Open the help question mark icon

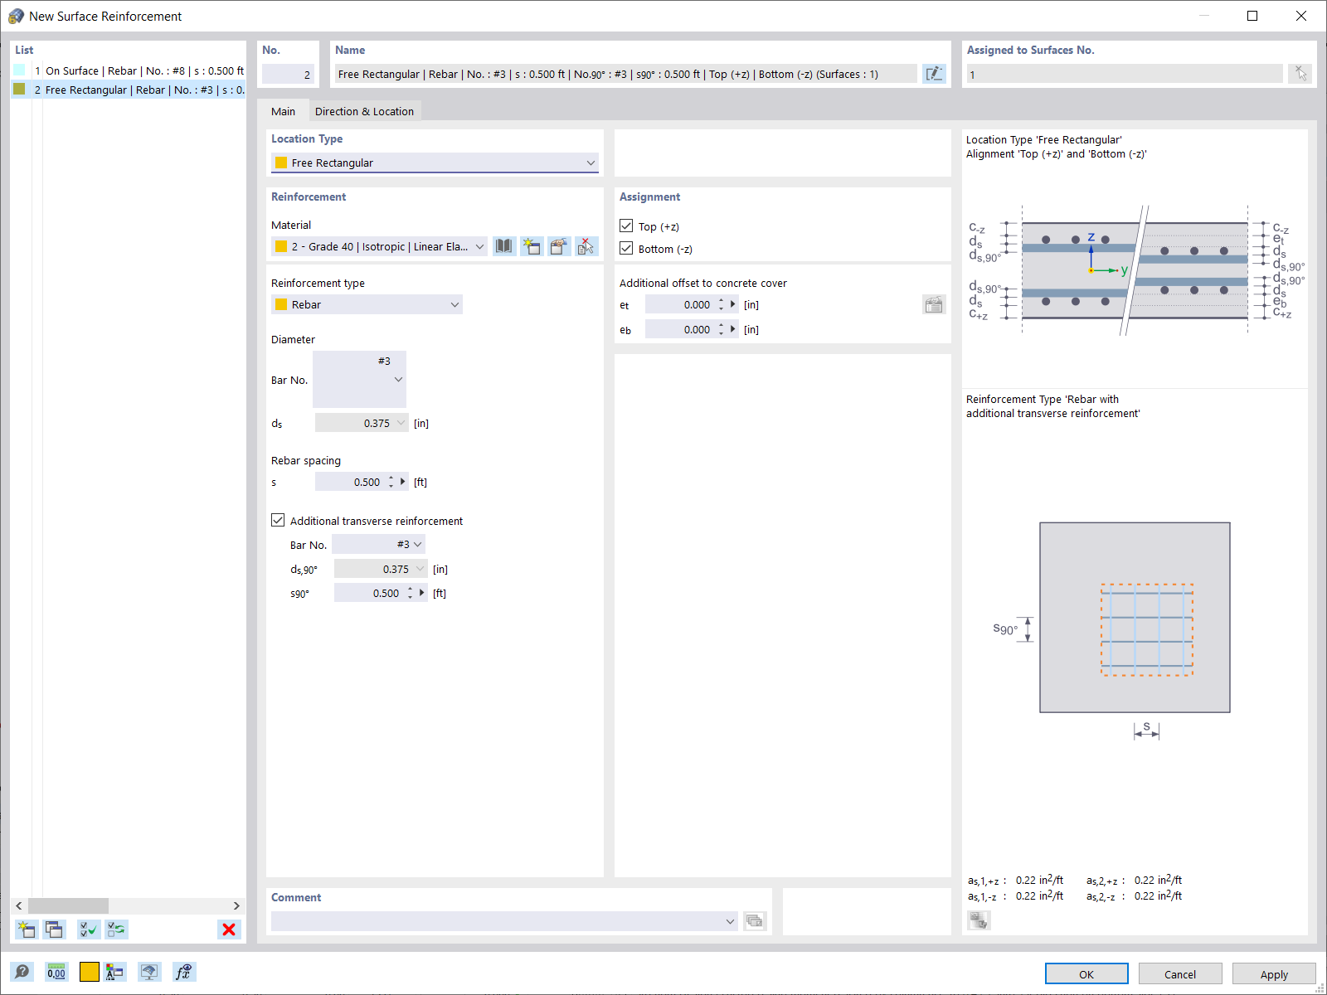point(23,971)
